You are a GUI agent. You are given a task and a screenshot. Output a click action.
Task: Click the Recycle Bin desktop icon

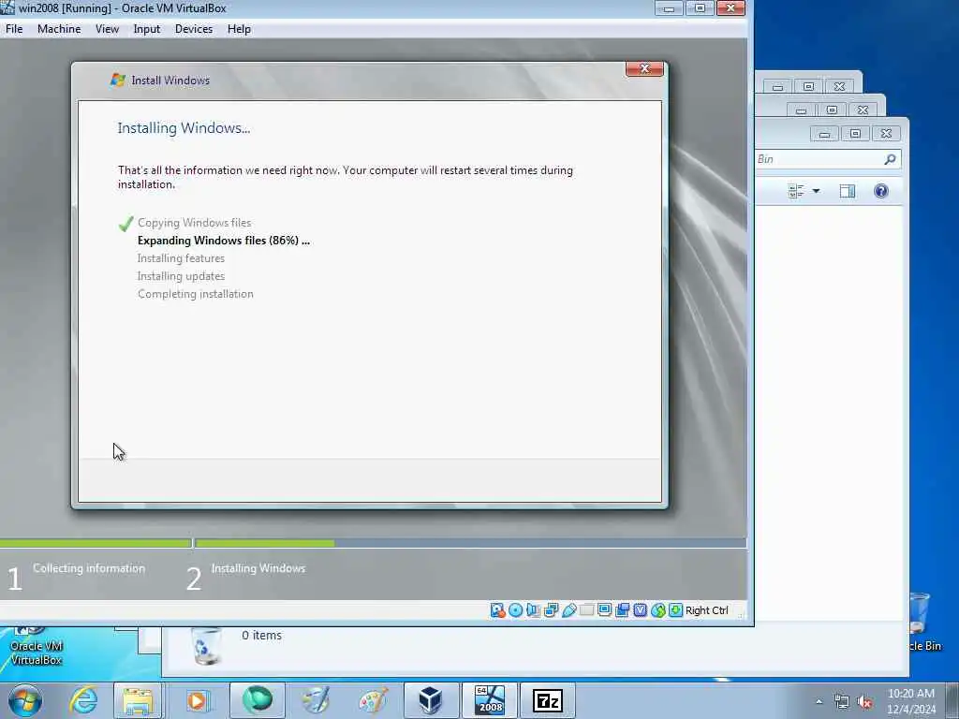coord(923,623)
